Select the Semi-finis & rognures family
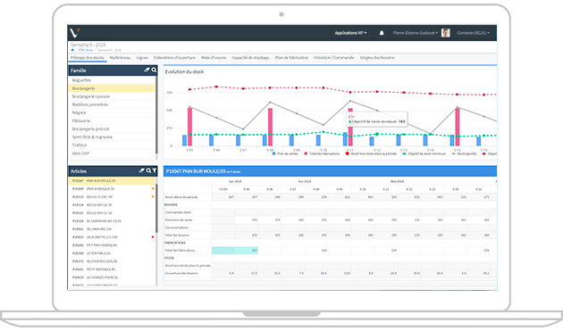The width and height of the screenshot is (563, 331). coord(112,137)
